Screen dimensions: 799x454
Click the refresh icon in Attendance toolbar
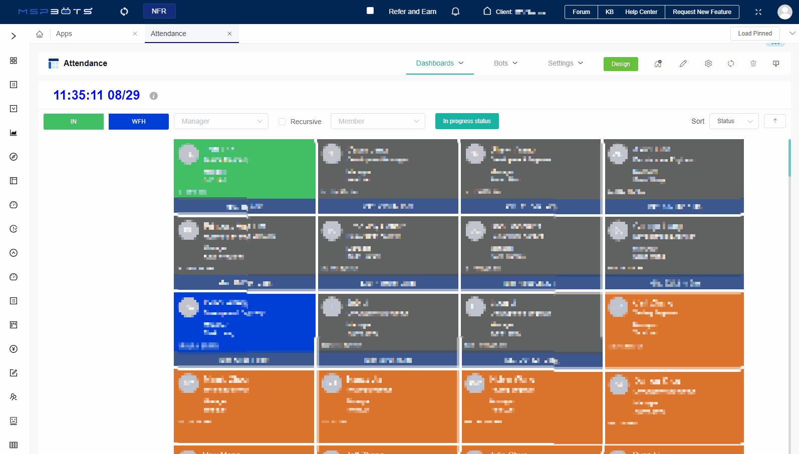(731, 64)
